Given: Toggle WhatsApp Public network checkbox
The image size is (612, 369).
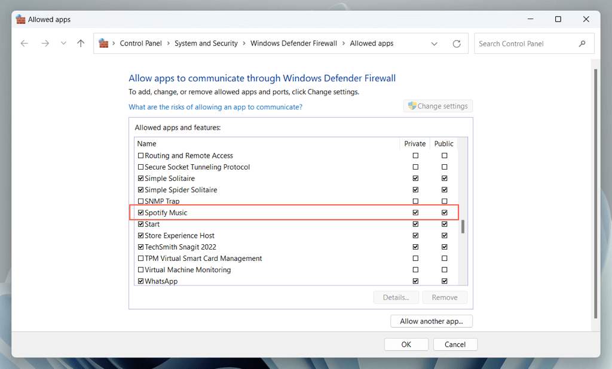Looking at the screenshot, I should (x=444, y=281).
